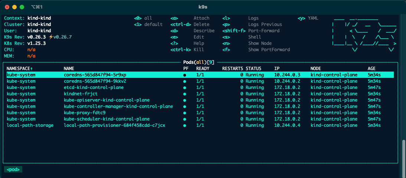Select the kube-proxy-fdtc9 pod name
The image size is (406, 178).
(84, 113)
